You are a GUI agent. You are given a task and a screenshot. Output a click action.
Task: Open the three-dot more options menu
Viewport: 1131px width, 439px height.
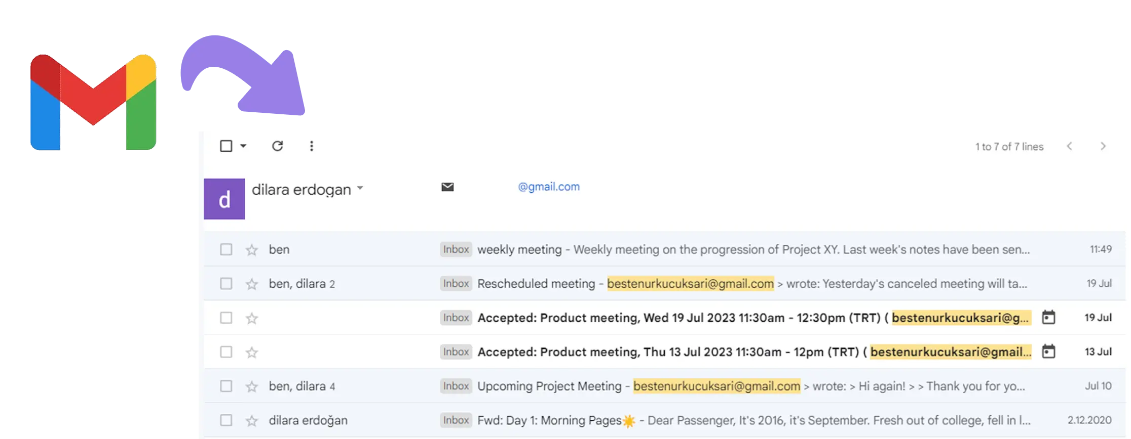coord(312,146)
